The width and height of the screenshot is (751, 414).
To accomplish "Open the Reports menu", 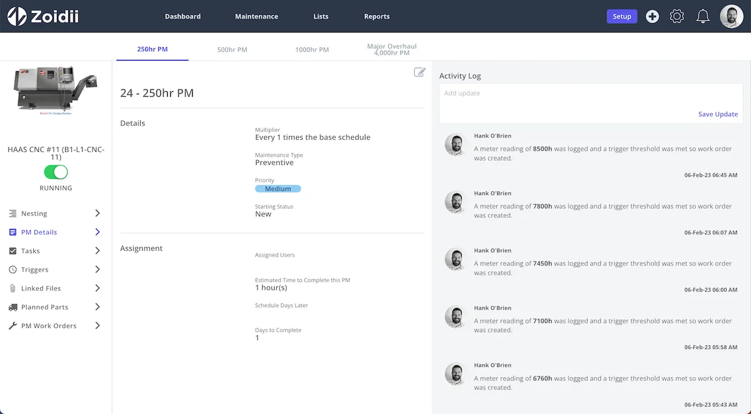I will [377, 17].
